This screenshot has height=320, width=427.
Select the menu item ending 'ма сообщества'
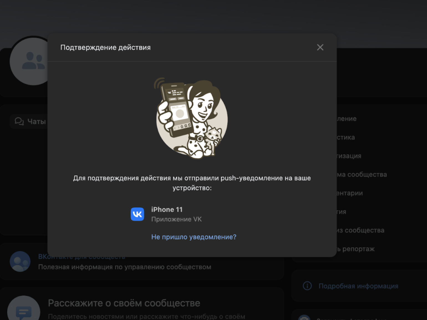point(362,175)
